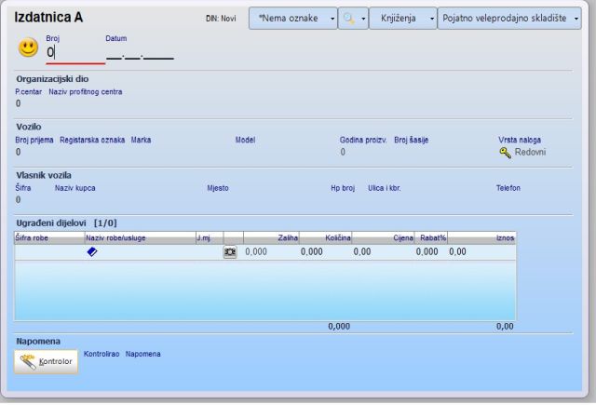Click the camera icon in parts row

[230, 251]
